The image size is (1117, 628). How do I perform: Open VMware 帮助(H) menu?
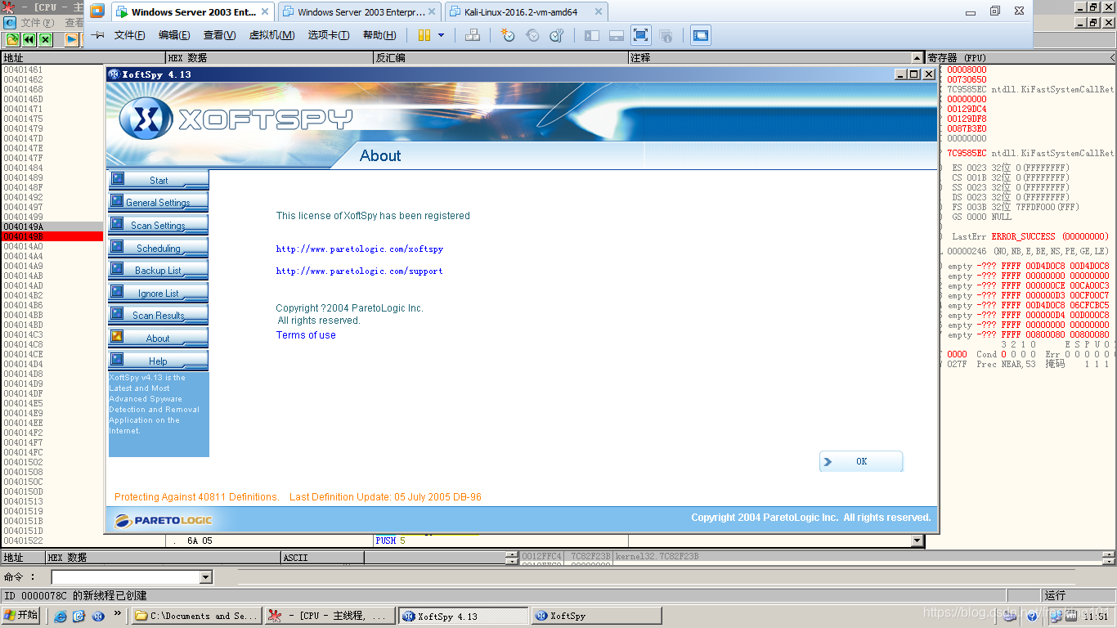click(x=379, y=35)
